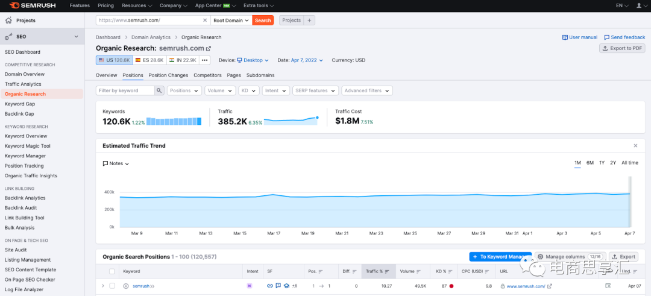Switch chart range to 2Y
This screenshot has height=296, width=651.
(613, 163)
